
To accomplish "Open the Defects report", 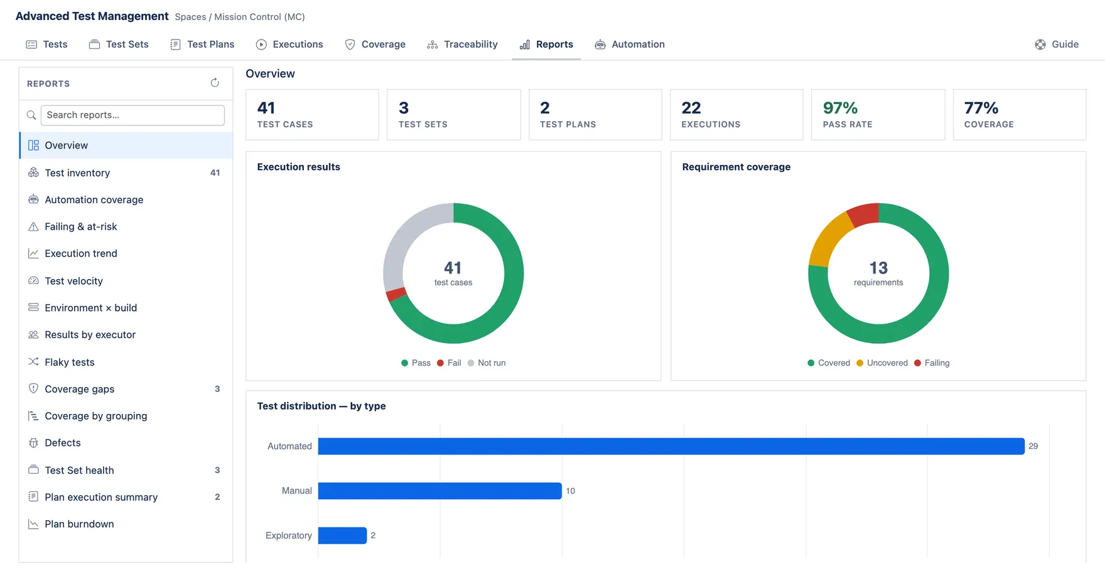I will tap(126, 443).
